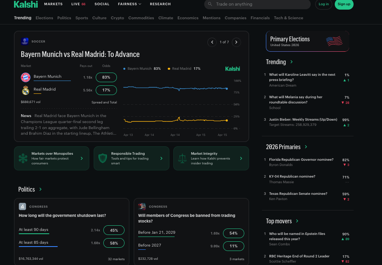This screenshot has width=382, height=265.
Task: Click the Bayern Munich 83% chart legend
Action: click(x=142, y=69)
